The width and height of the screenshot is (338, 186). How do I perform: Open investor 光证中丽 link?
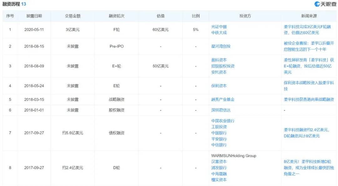click(x=219, y=27)
